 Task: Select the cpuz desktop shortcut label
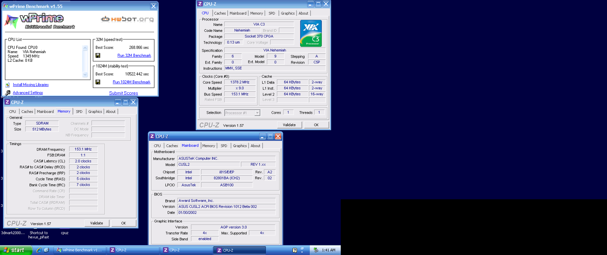[64, 233]
